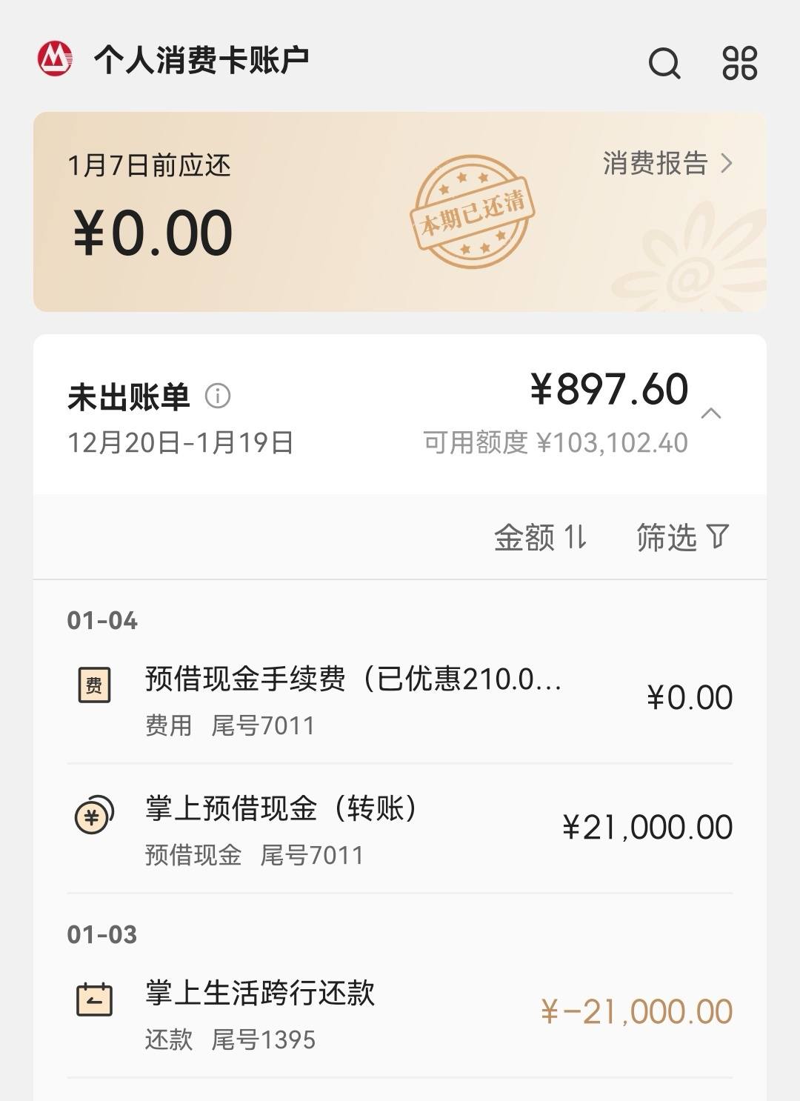This screenshot has height=1101, width=800.
Task: Open the four-square apps menu icon
Action: point(739,63)
